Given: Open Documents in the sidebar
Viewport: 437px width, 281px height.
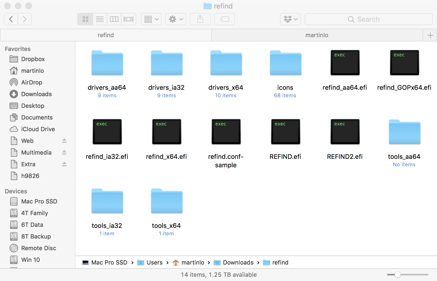Looking at the screenshot, I should [37, 117].
